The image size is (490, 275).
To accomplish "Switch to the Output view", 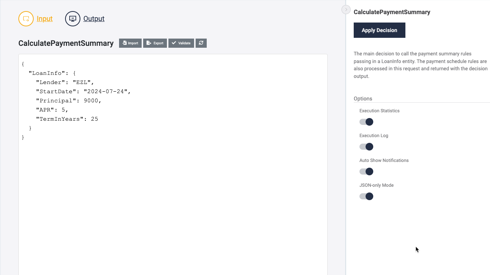I will click(x=94, y=18).
